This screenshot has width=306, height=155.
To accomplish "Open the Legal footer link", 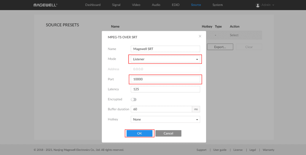I will 253,150.
